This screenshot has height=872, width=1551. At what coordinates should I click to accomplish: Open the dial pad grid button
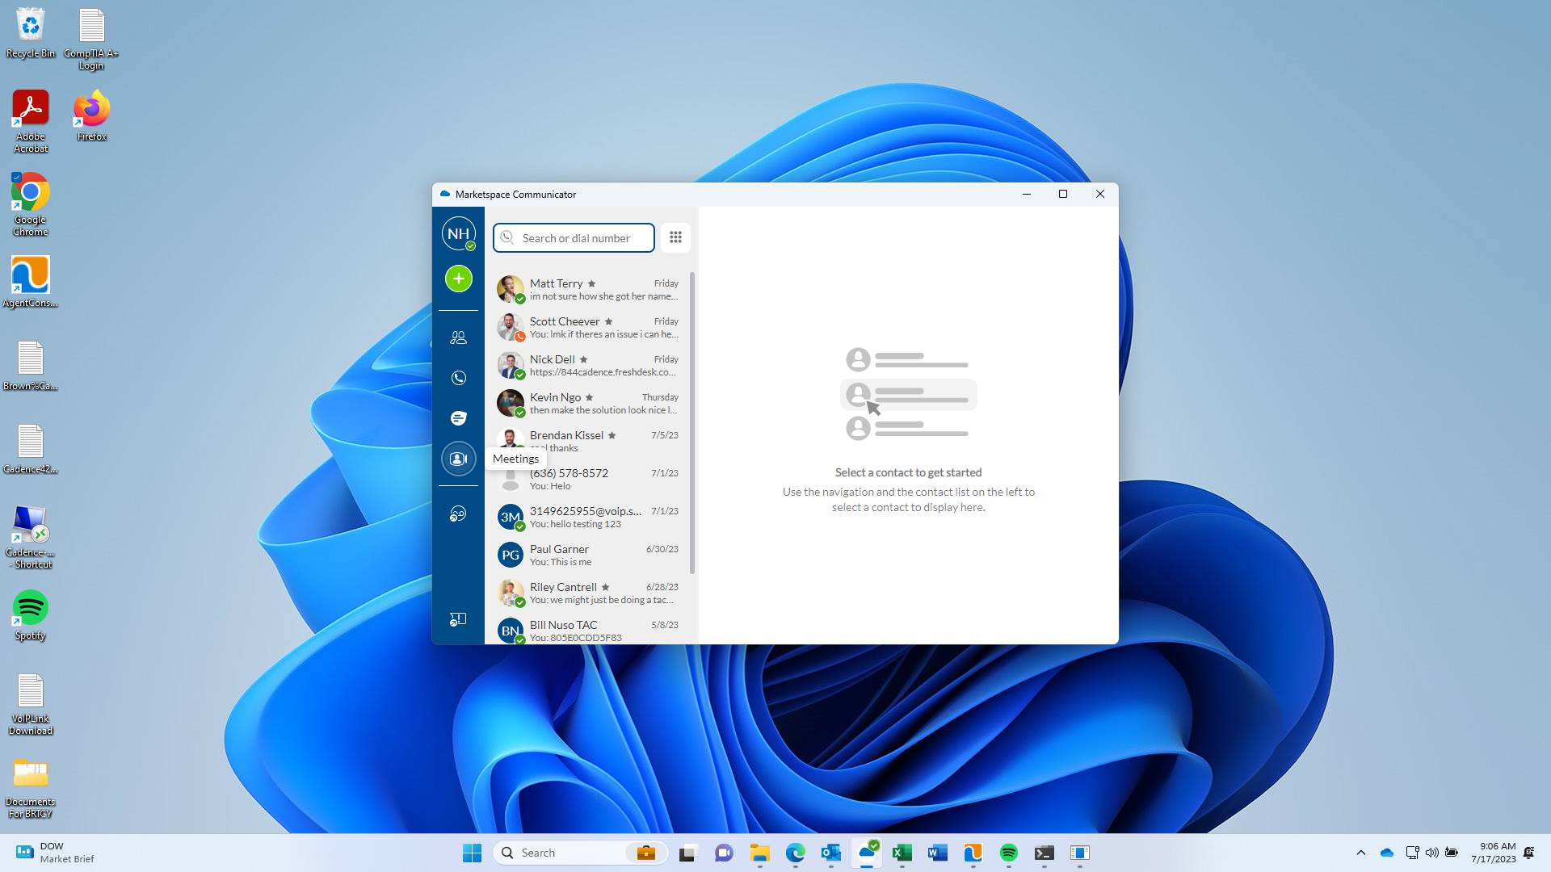(675, 237)
